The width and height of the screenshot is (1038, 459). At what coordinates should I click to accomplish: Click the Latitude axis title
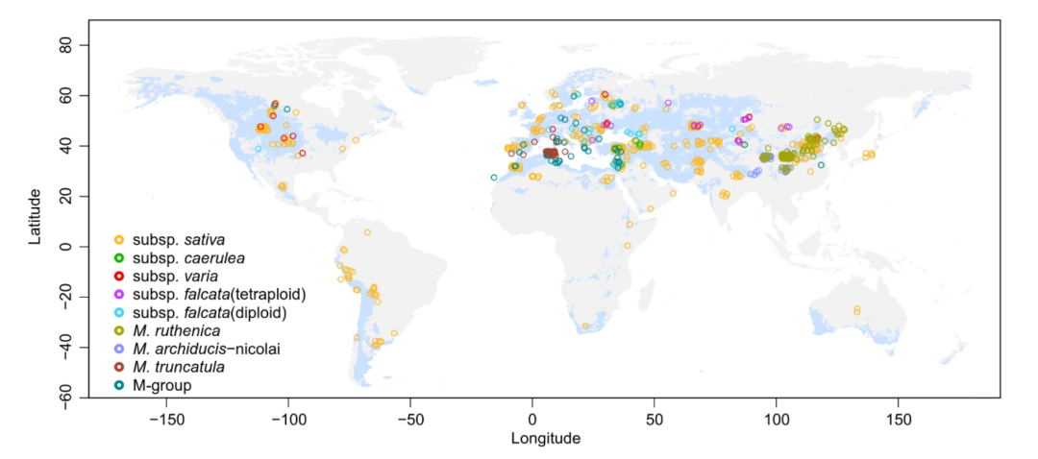pyautogui.click(x=36, y=216)
